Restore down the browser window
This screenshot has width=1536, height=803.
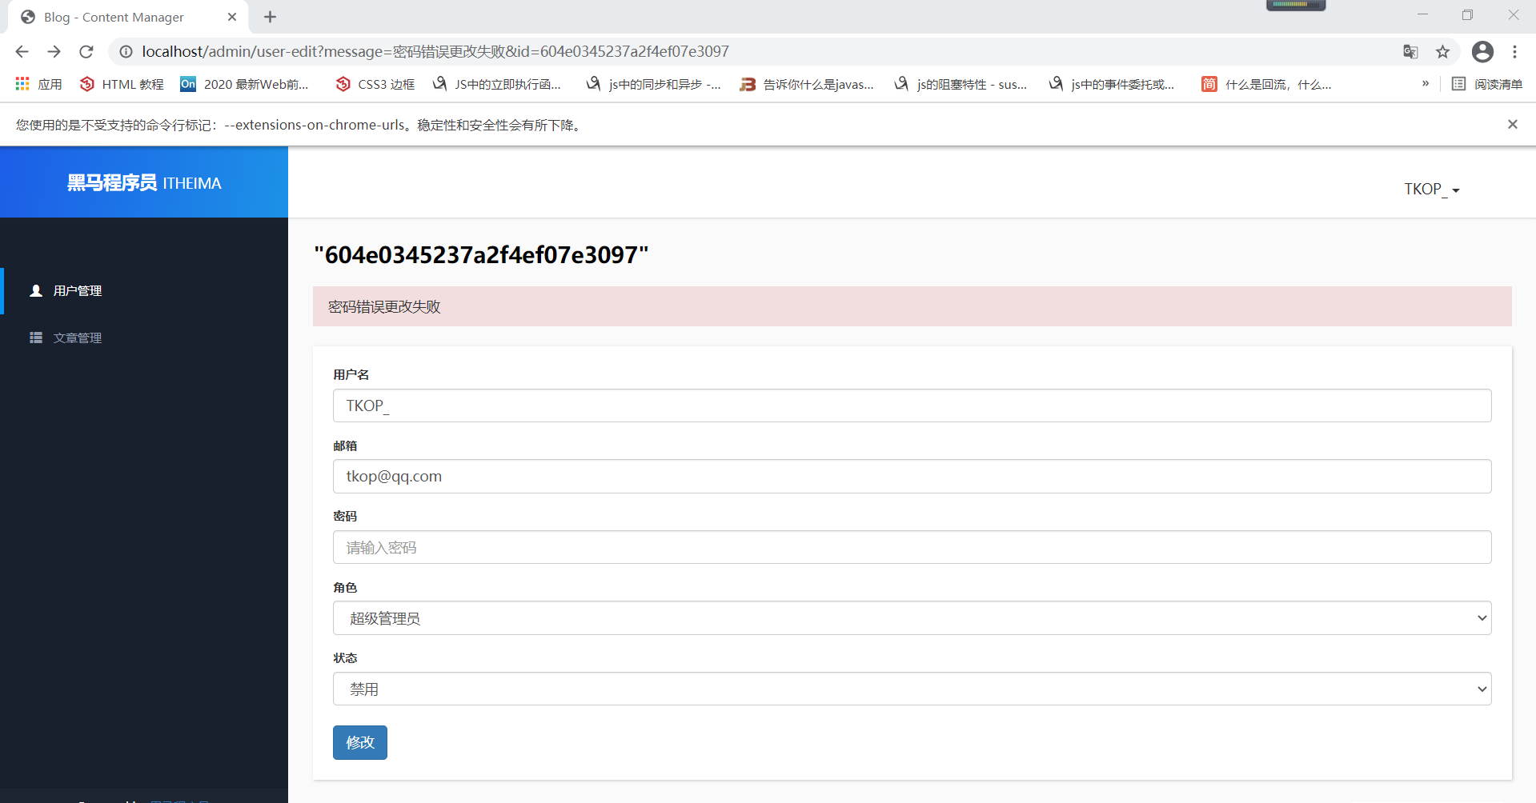click(x=1467, y=14)
